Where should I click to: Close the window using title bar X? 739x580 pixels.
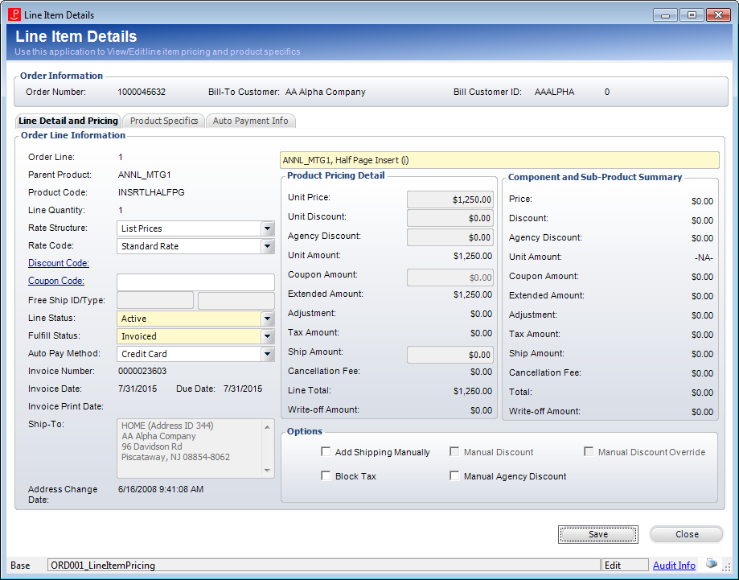[718, 15]
